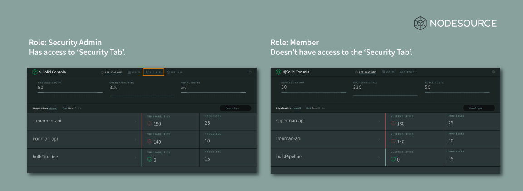Expand ironman-api chevron in Member console
This screenshot has height=191, width=523.
tap(379, 139)
